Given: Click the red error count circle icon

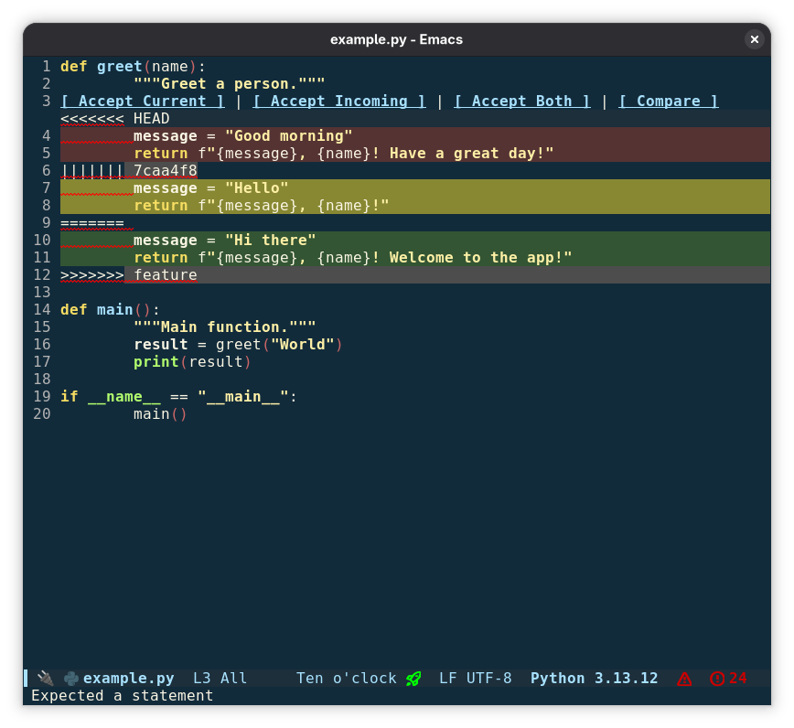Looking at the screenshot, I should pos(717,679).
